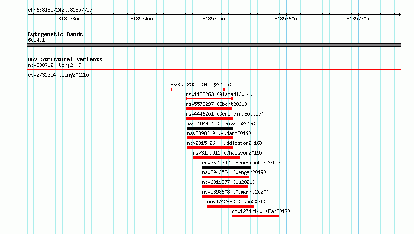Open esv2732354 (Wong2012b) label
The height and width of the screenshot is (234, 414).
coord(59,75)
